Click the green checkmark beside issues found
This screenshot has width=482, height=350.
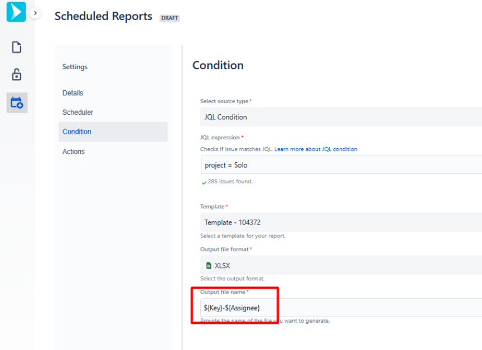(204, 182)
